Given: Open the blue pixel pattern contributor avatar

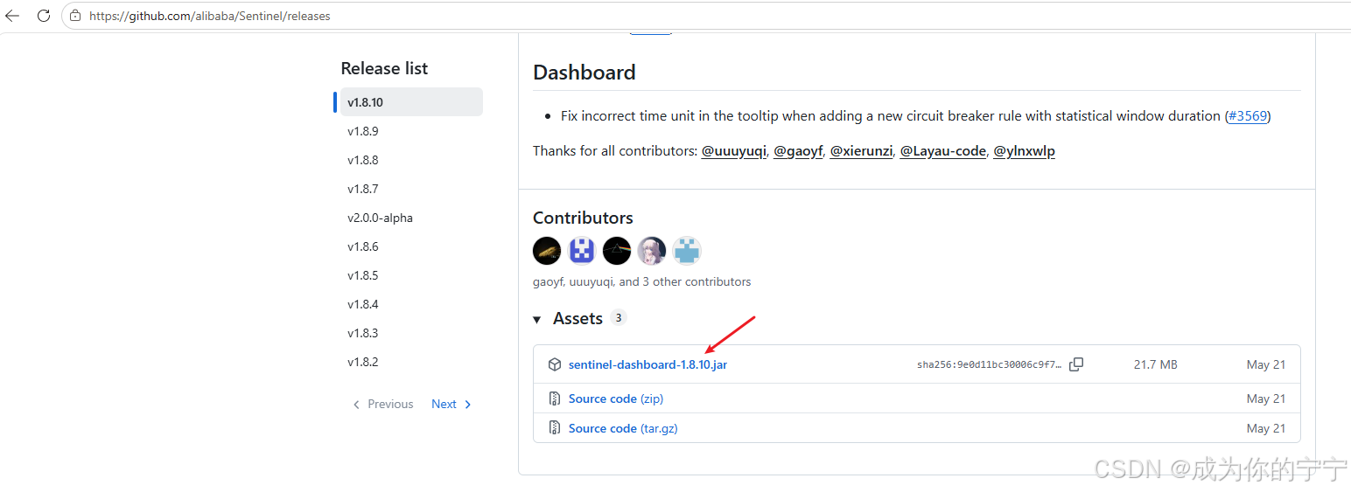Looking at the screenshot, I should click(x=582, y=252).
